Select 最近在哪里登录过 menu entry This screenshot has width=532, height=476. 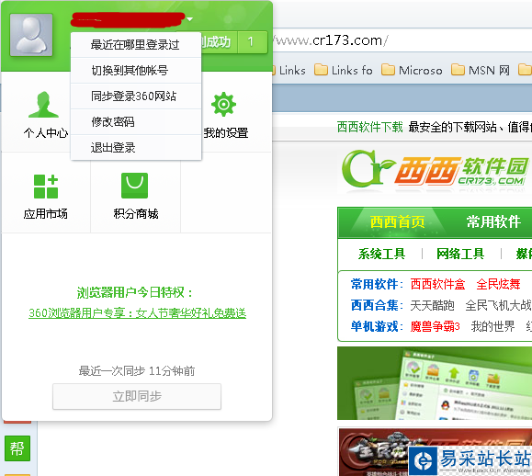click(136, 44)
